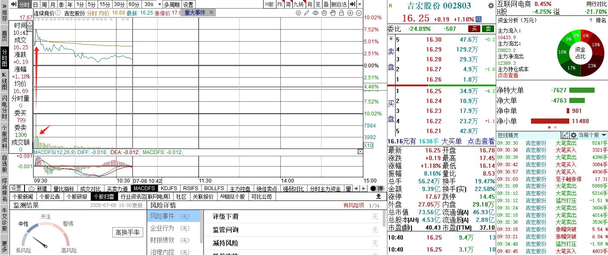Click 删自选 to remove from watchlist
The width and height of the screenshot is (608, 255).
[339, 4]
